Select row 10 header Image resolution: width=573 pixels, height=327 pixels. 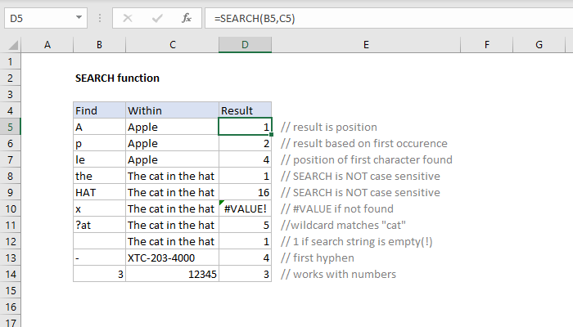[10, 208]
